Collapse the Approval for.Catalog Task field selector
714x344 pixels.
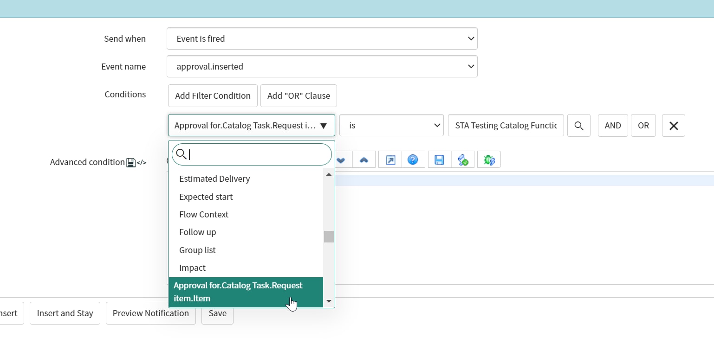(x=252, y=126)
